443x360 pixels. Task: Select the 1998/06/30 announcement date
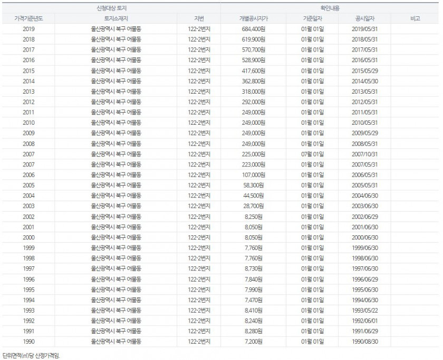click(365, 258)
